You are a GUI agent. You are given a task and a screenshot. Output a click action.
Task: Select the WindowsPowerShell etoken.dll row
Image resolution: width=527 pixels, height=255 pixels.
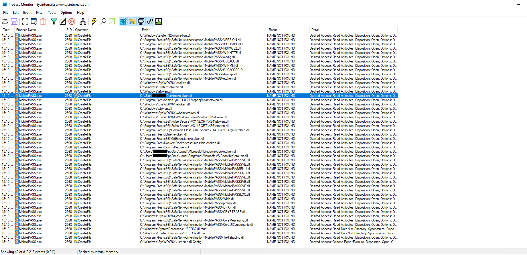pos(199,117)
